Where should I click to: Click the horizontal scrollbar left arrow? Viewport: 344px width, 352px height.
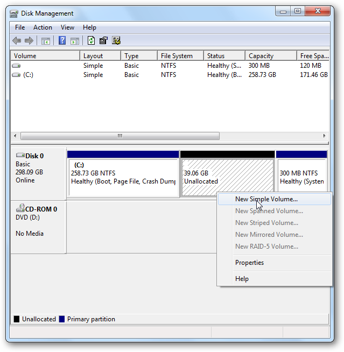[15, 136]
